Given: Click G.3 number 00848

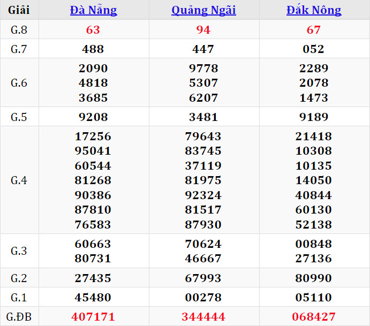Looking at the screenshot, I should 314,244.
